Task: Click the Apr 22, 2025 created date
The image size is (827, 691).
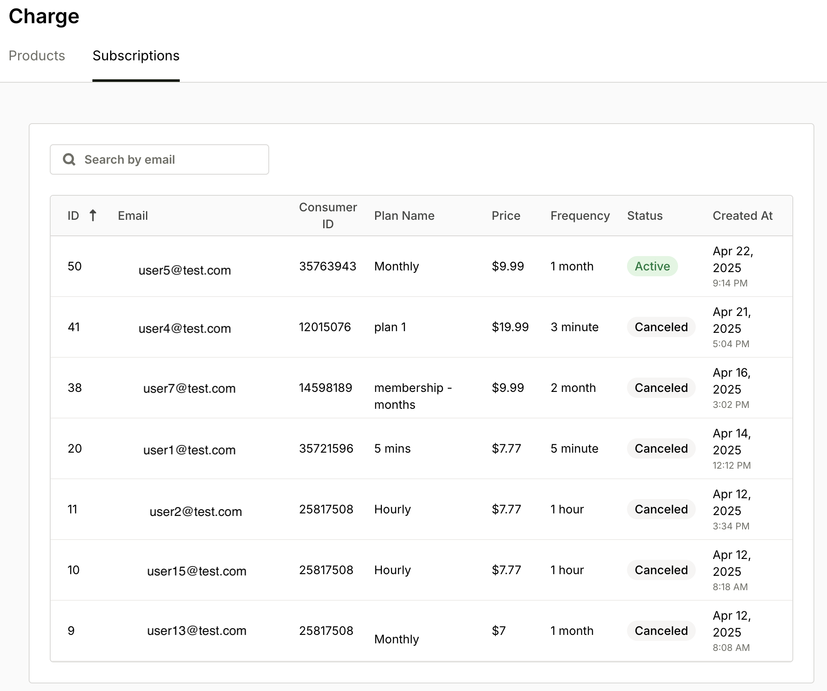Action: 733,259
